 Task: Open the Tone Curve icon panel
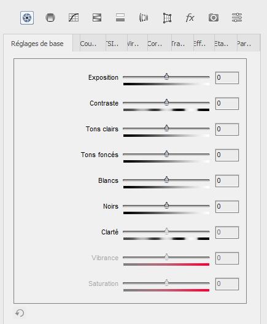click(74, 18)
